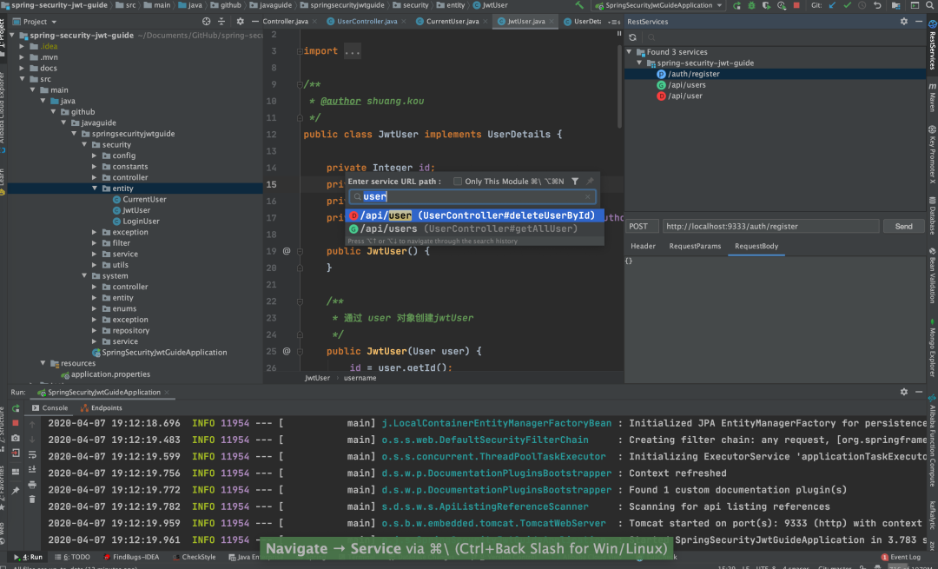Open the run configuration dropdown
This screenshot has width=938, height=569.
[657, 5]
